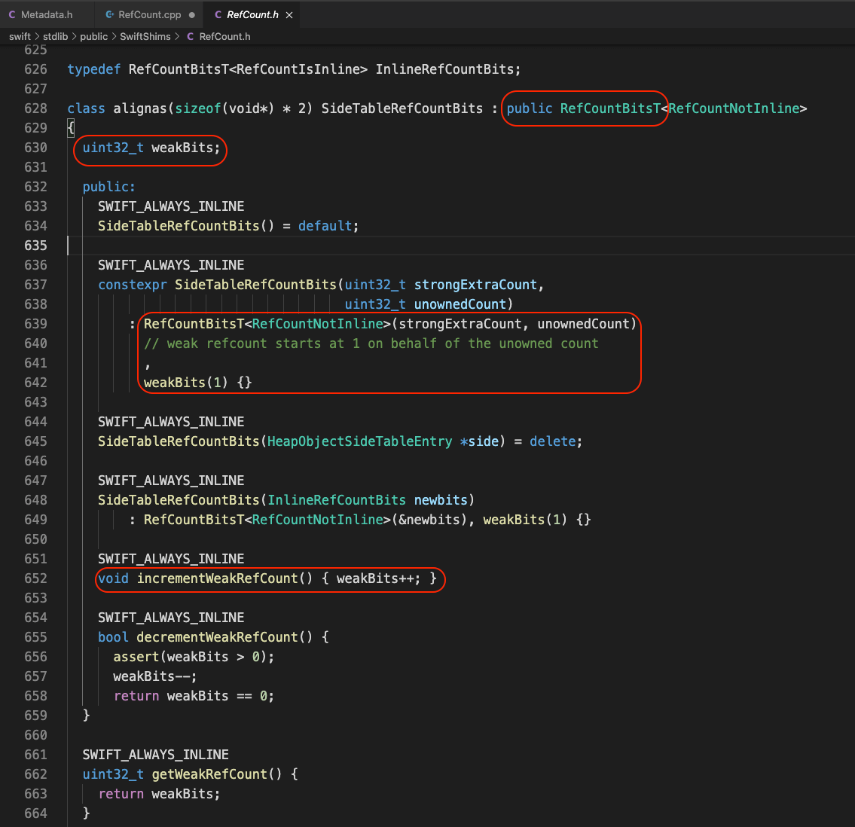The width and height of the screenshot is (855, 827).
Task: Click the C++ file icon on RefCount.cpp tab
Action: (109, 15)
